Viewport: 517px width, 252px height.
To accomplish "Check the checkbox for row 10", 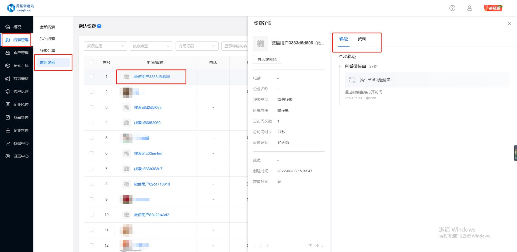I will (x=92, y=215).
